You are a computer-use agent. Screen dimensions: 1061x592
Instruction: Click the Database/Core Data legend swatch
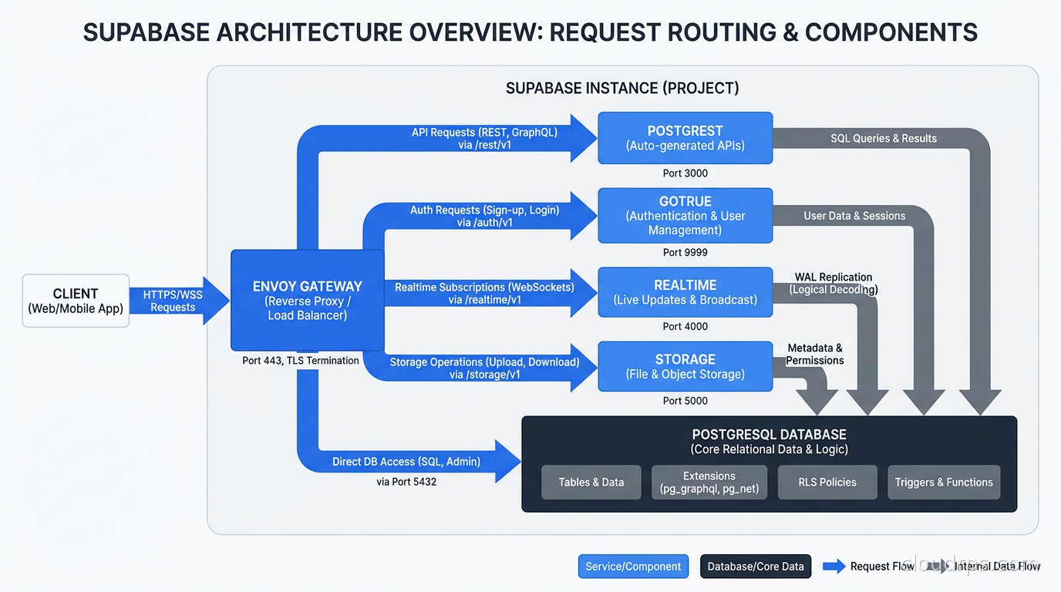tap(756, 567)
